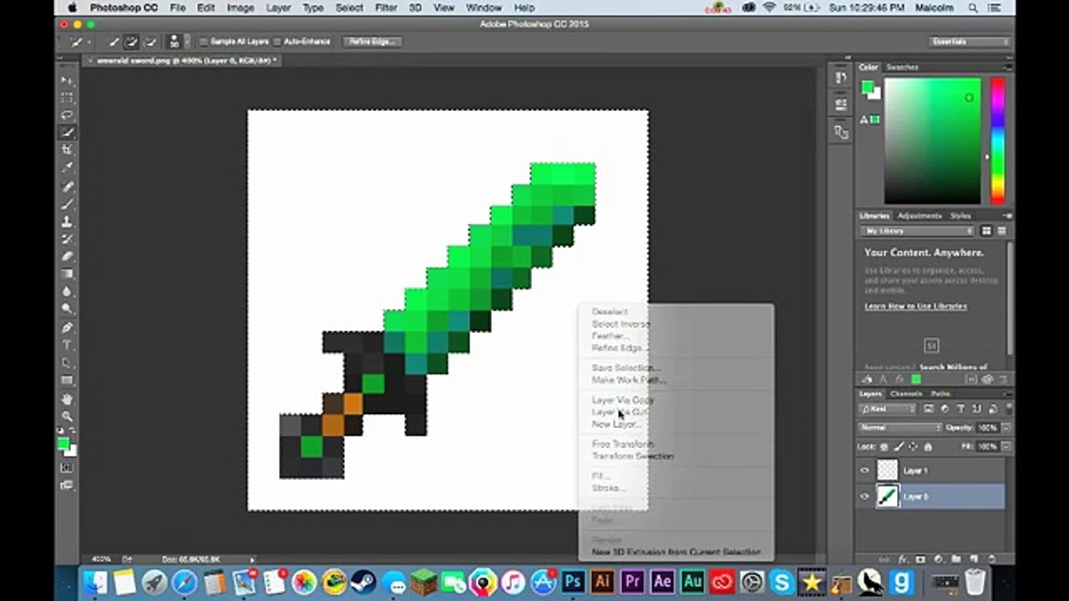Hide Layer 1 using its eye icon
Screen dimensions: 1069x601
pos(864,471)
